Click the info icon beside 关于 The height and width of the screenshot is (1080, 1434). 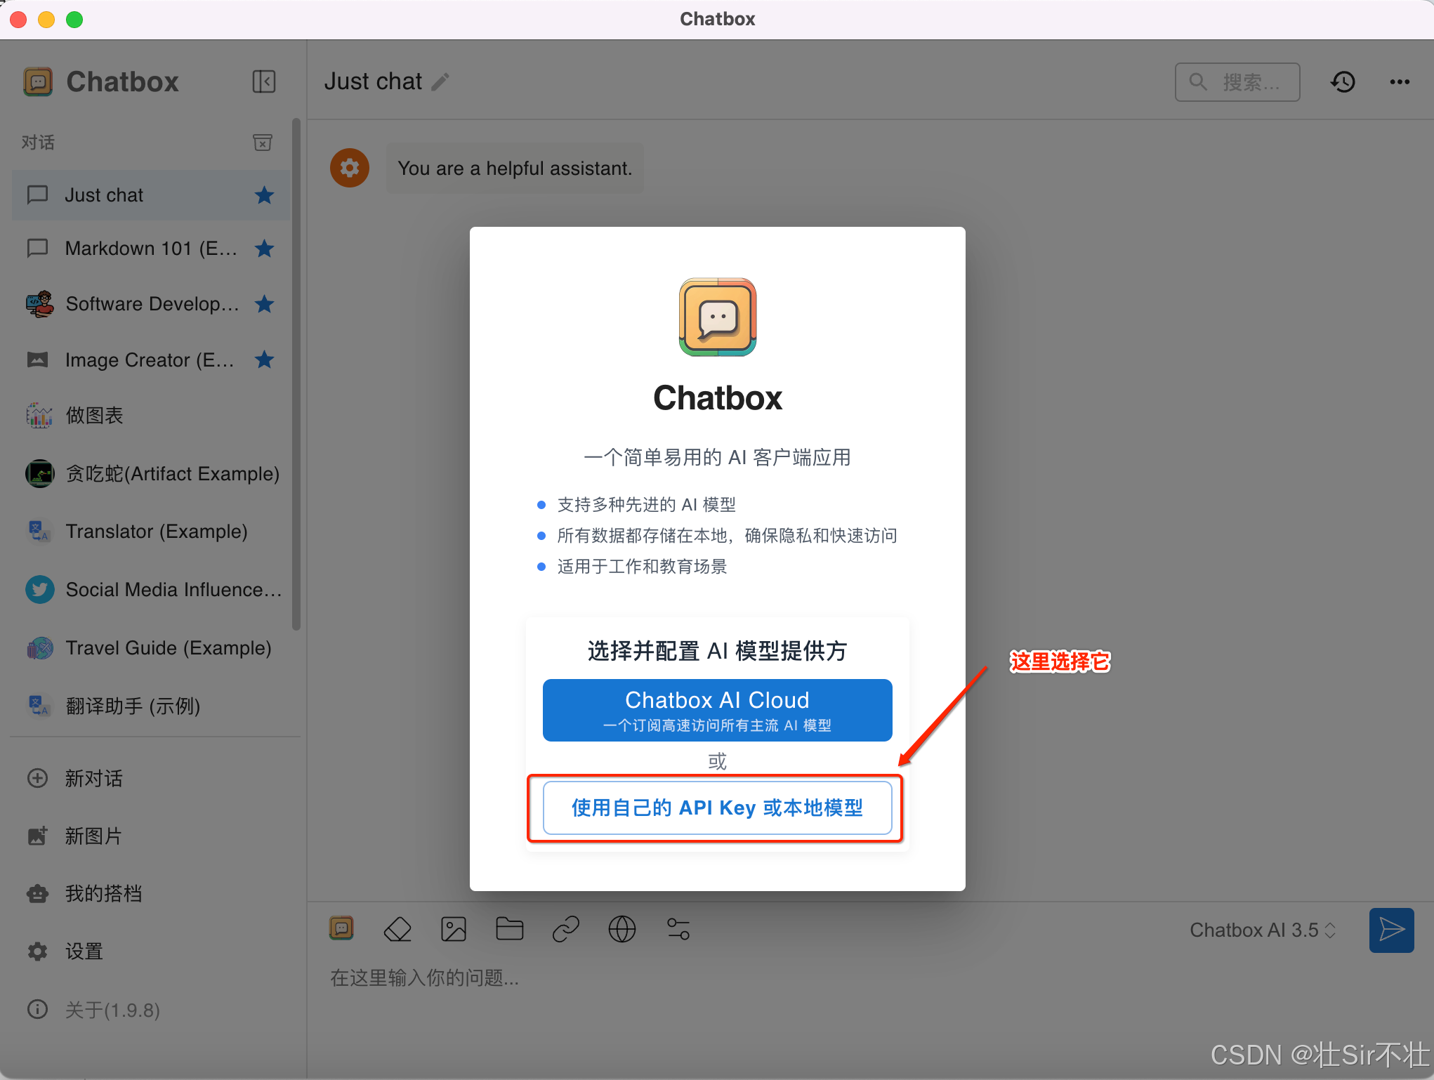coord(37,1010)
